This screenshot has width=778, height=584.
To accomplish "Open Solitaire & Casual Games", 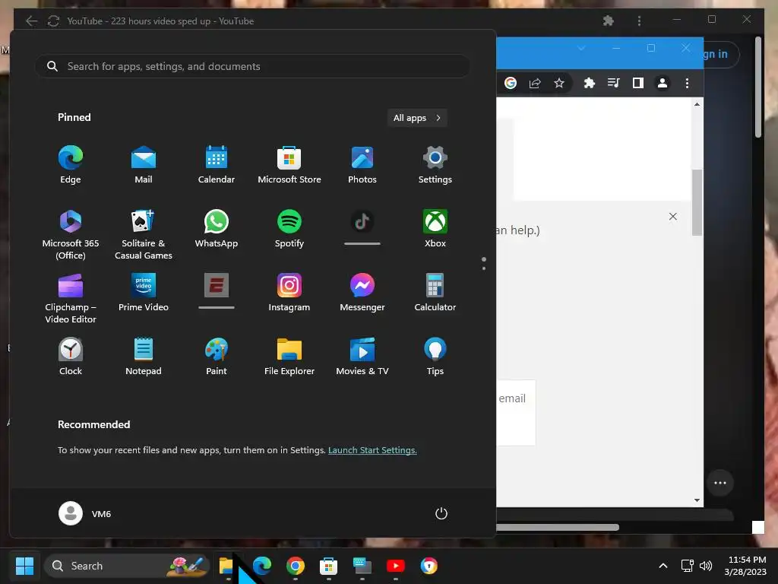I will 144,234.
